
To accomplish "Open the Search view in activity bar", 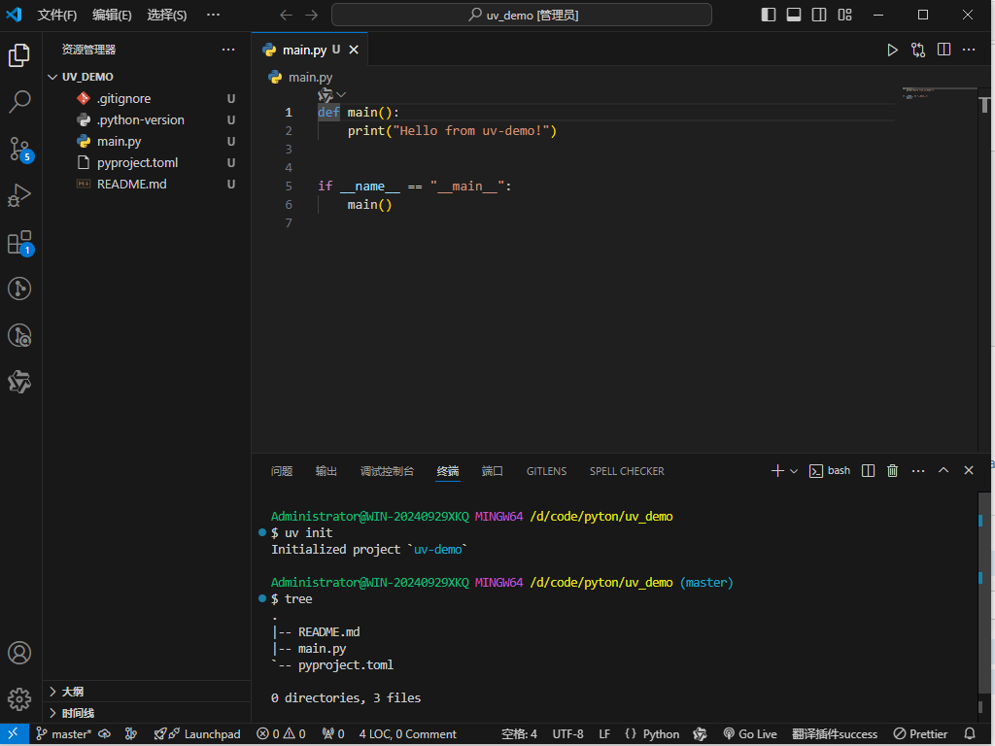I will point(19,101).
